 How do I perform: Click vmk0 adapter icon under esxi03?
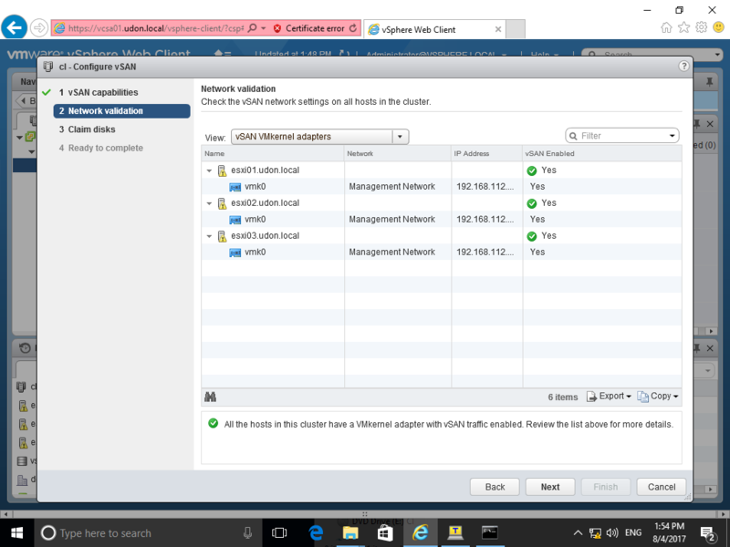(235, 253)
